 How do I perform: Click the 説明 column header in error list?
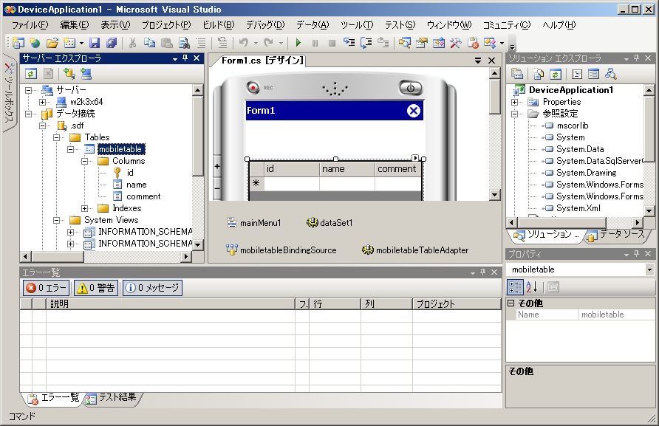(x=170, y=303)
